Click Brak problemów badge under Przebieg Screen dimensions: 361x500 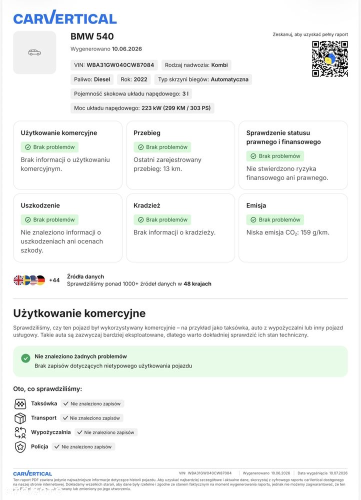(162, 147)
